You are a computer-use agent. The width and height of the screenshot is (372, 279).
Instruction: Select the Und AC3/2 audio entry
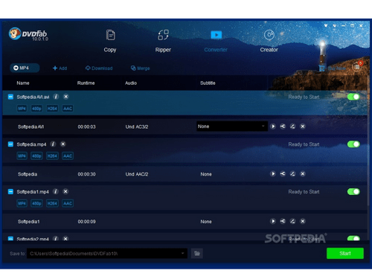[x=137, y=126]
